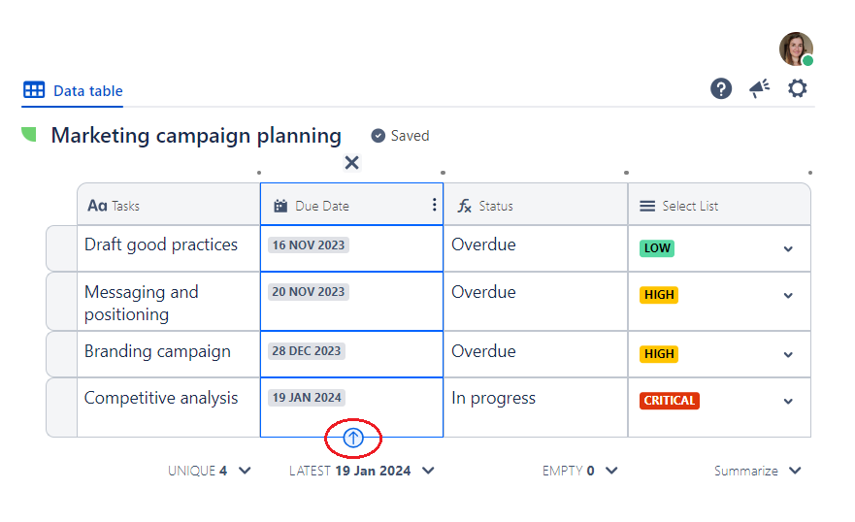
Task: Open settings gear icon
Action: [797, 89]
